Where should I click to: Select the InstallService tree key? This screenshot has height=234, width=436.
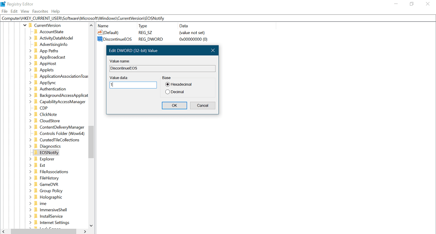point(51,216)
